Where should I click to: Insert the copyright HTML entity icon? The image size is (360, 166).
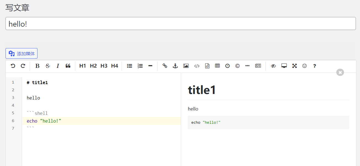pyautogui.click(x=237, y=66)
